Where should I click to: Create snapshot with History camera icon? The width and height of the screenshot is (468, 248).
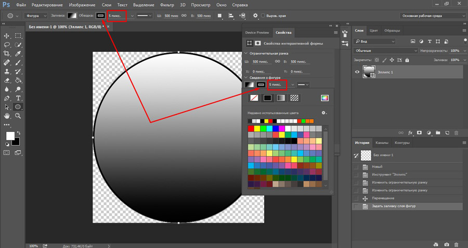[x=446, y=244]
